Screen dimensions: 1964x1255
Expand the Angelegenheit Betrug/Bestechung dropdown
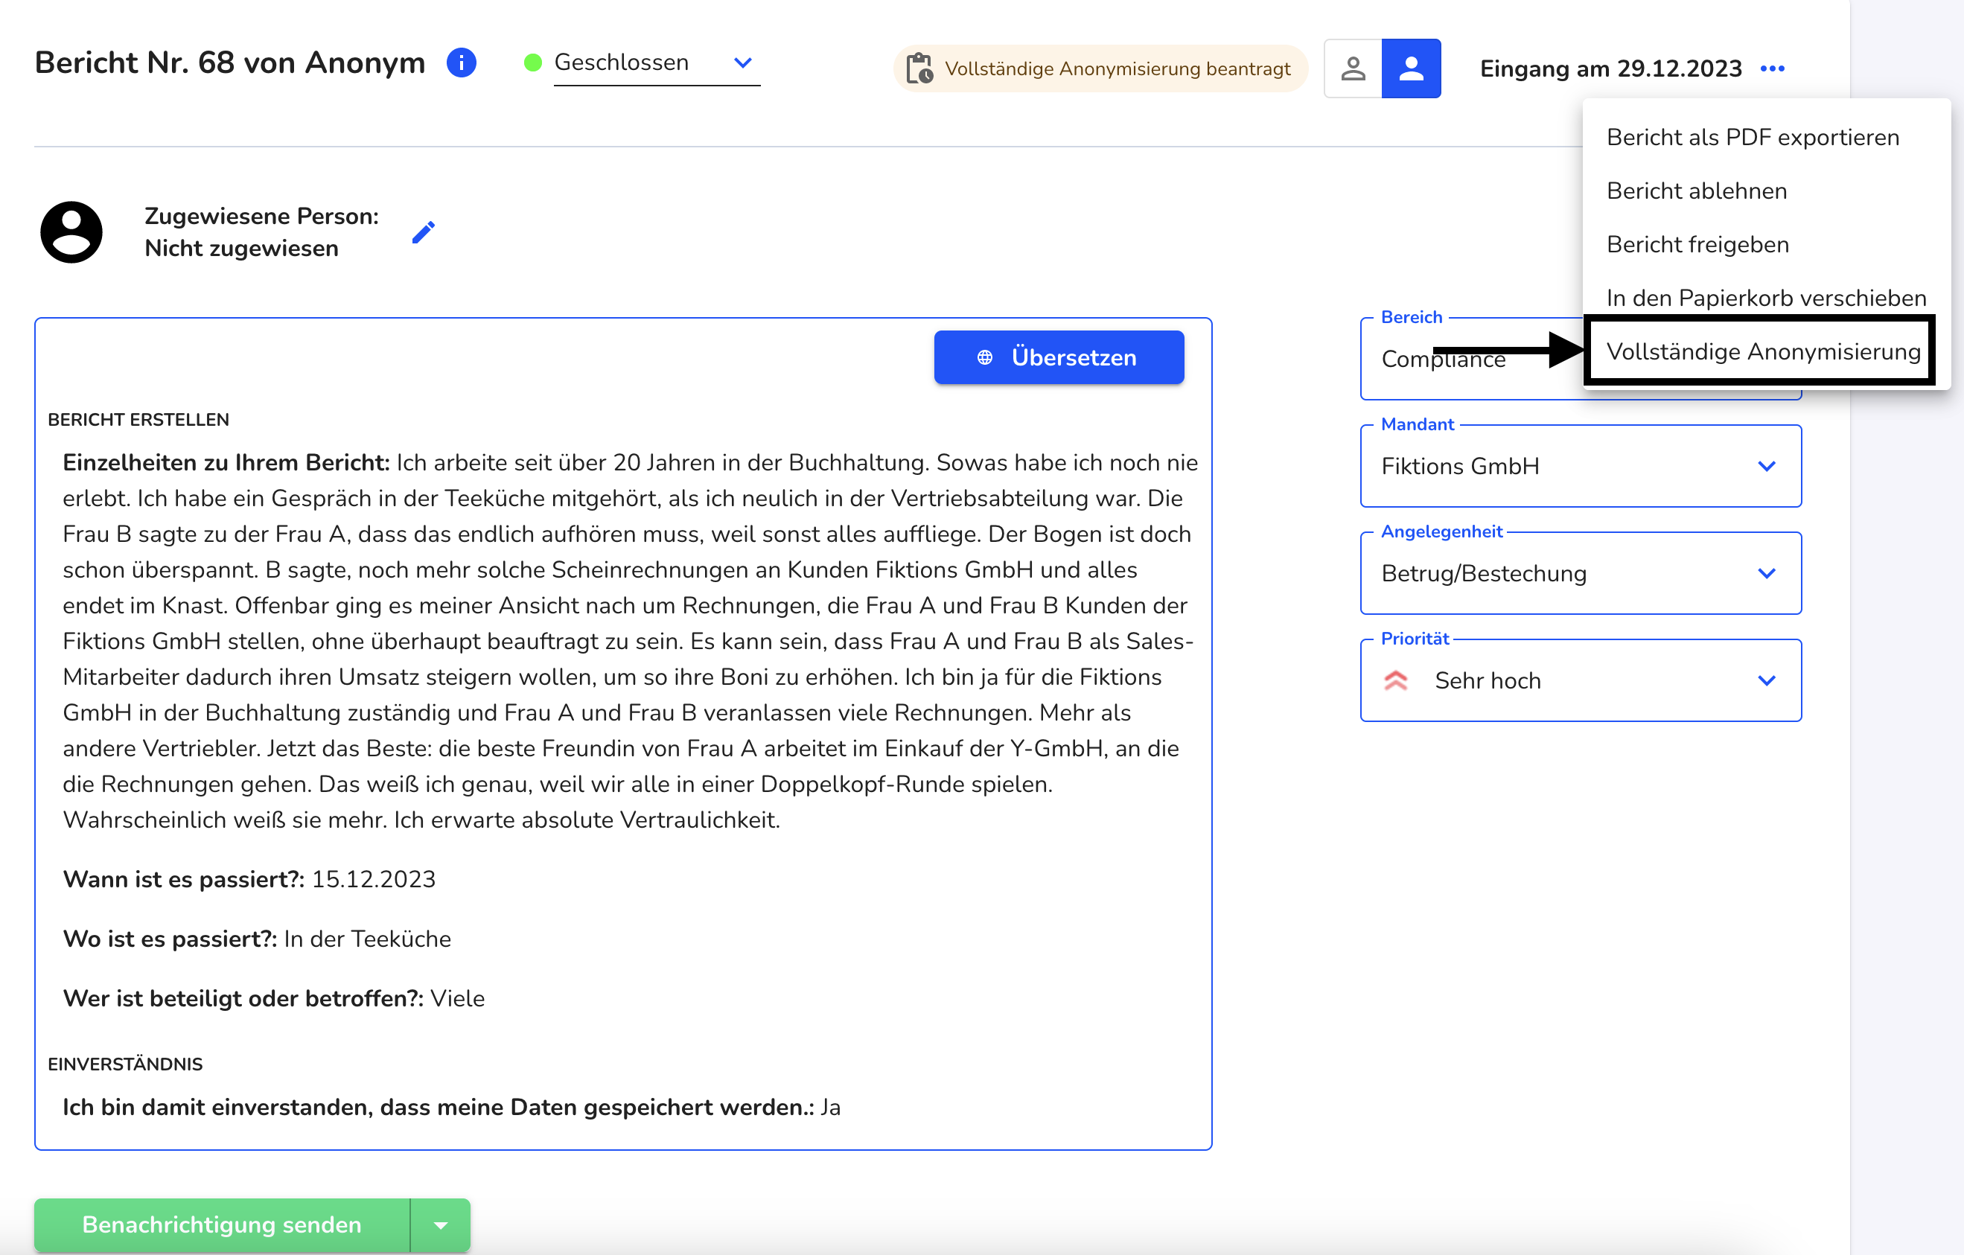(x=1581, y=573)
